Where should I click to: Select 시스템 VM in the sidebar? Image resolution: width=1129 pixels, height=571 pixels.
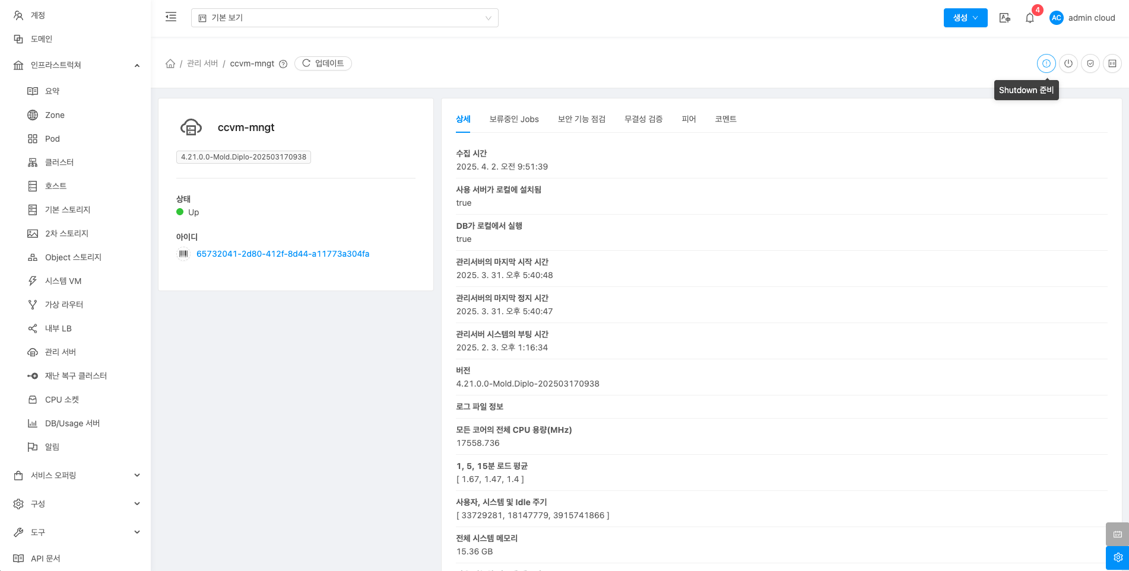[x=63, y=281]
